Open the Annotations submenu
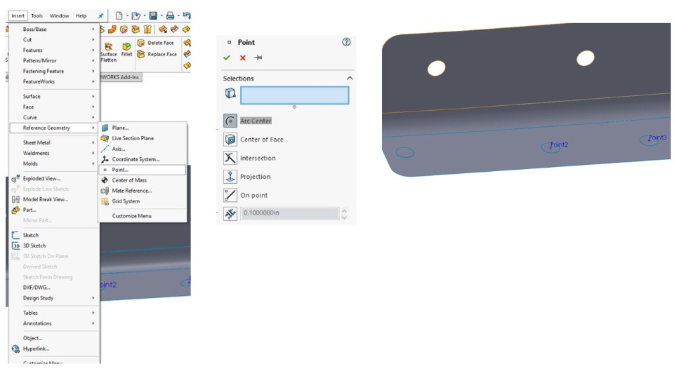The width and height of the screenshot is (674, 371). point(54,323)
